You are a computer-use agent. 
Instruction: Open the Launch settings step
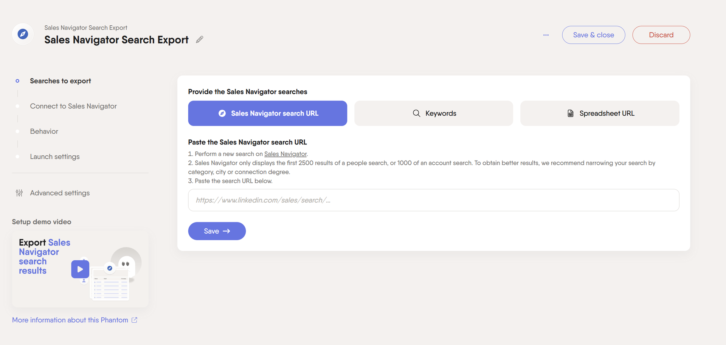[55, 157]
